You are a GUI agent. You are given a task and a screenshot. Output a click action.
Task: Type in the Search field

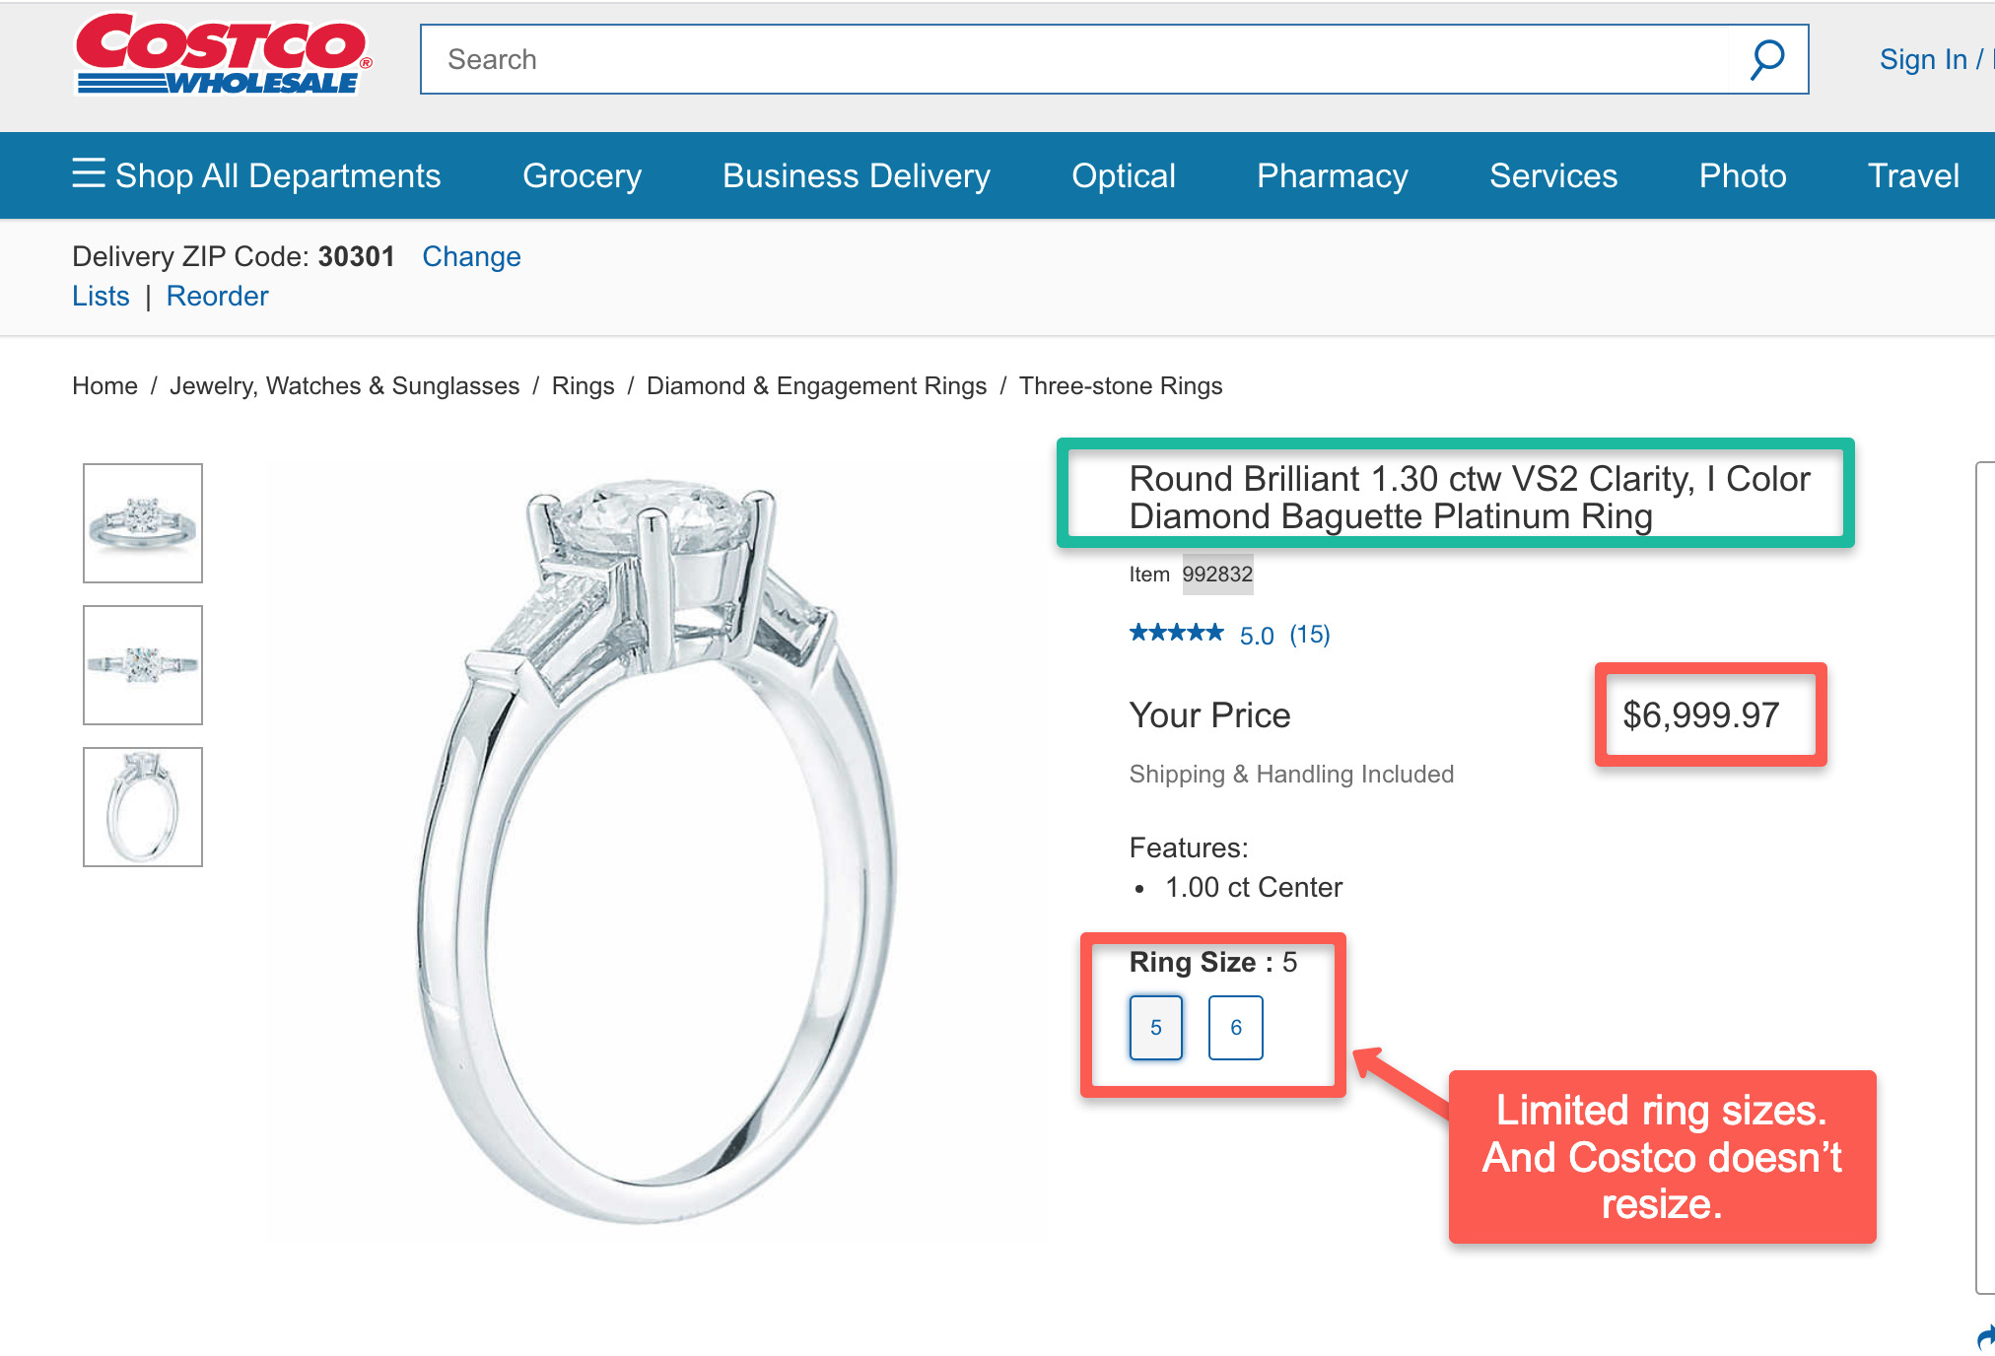tap(1084, 59)
